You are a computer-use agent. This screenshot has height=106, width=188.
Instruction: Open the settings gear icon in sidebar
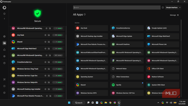5,56
